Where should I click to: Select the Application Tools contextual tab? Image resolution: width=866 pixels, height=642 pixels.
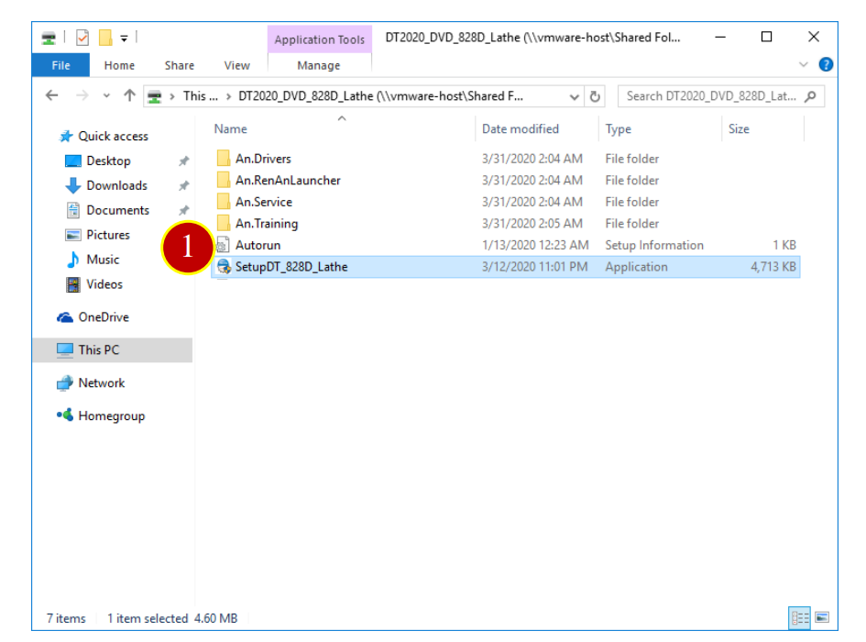pos(319,39)
